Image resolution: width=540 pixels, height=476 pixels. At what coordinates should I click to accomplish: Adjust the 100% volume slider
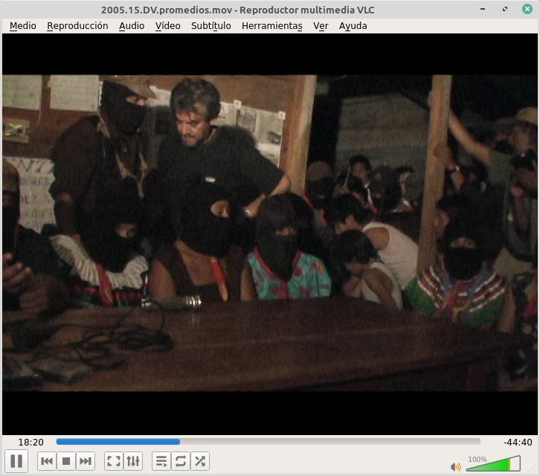493,463
